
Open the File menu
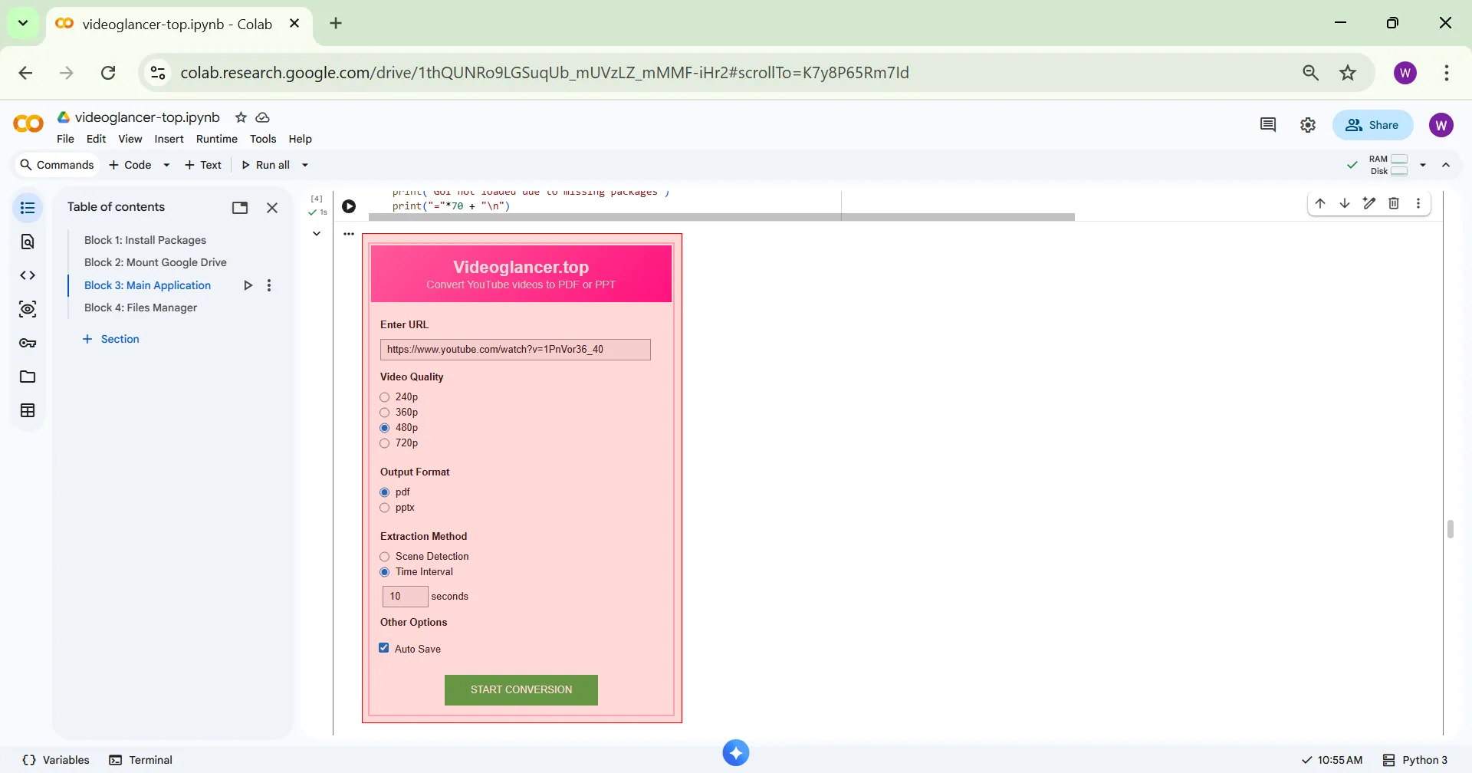click(65, 139)
